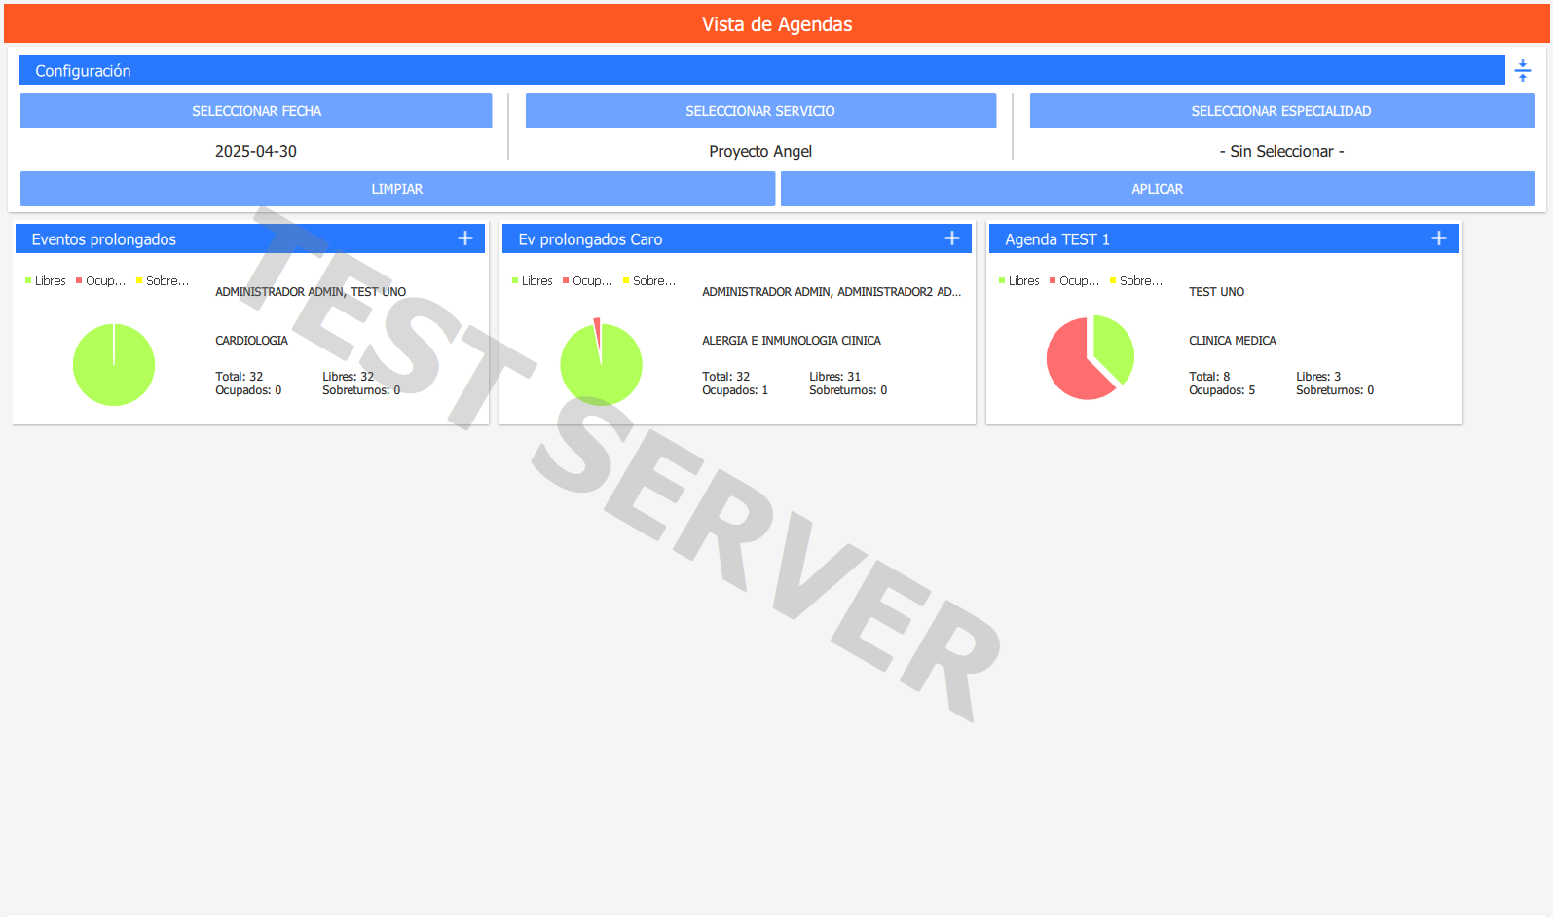The width and height of the screenshot is (1553, 917).
Task: Click the Ev prolongados Caro pie chart
Action: [x=601, y=366]
